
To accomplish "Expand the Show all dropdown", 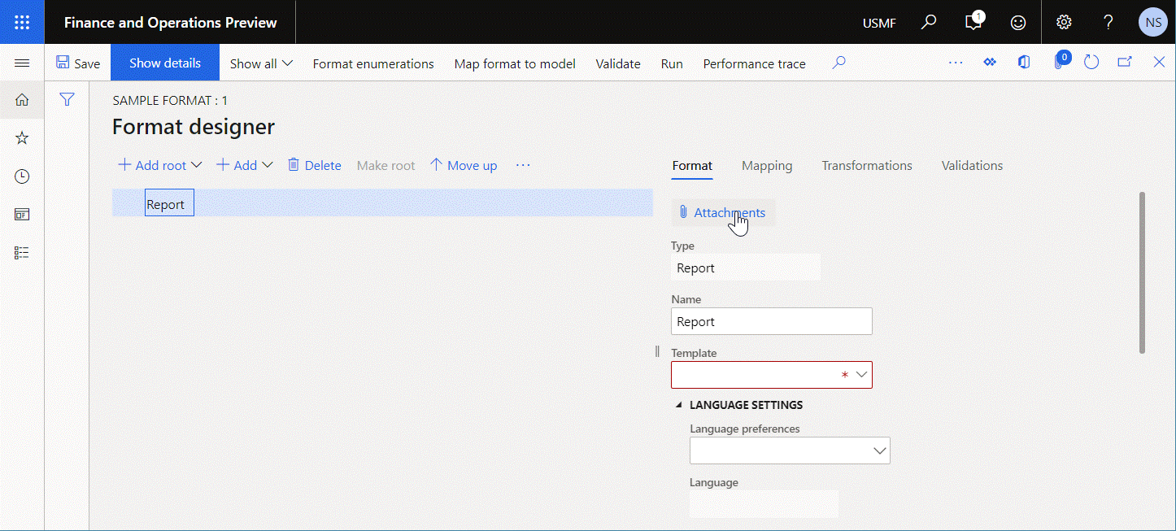I will [x=260, y=63].
